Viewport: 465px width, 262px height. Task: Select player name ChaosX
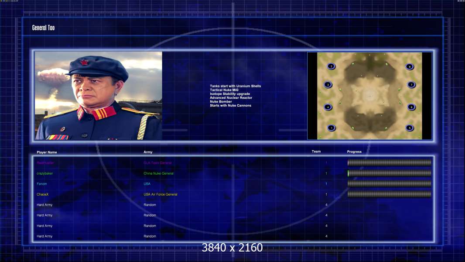coord(42,194)
